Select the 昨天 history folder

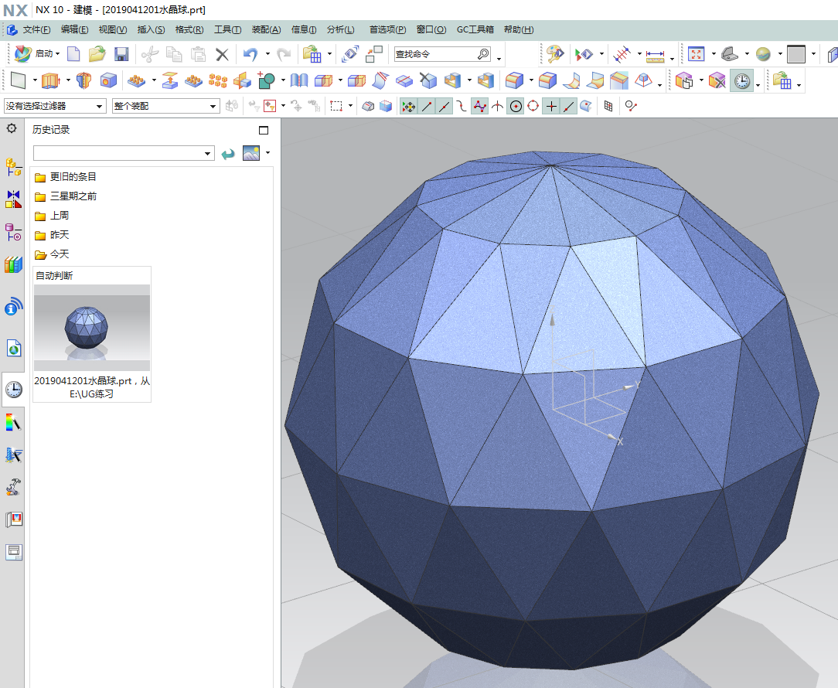(x=52, y=235)
